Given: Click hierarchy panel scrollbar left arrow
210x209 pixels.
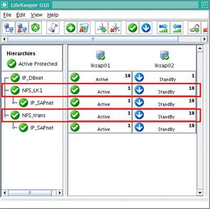Looking at the screenshot, I should [5, 193].
